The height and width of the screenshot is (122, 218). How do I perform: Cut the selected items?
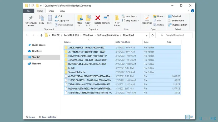click(x=58, y=16)
